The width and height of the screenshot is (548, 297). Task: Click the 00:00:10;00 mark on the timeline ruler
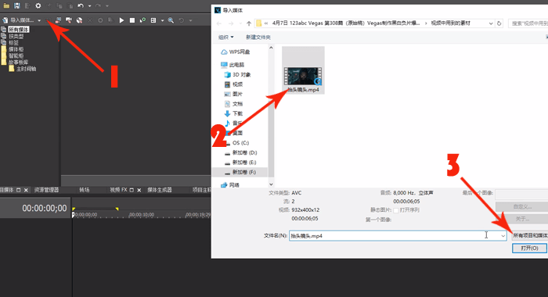(142, 215)
